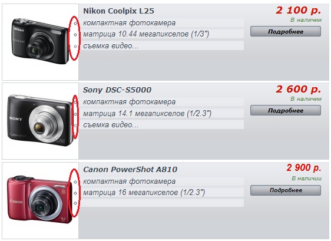
Task: Click the red Canon camera photo
Action: click(39, 199)
